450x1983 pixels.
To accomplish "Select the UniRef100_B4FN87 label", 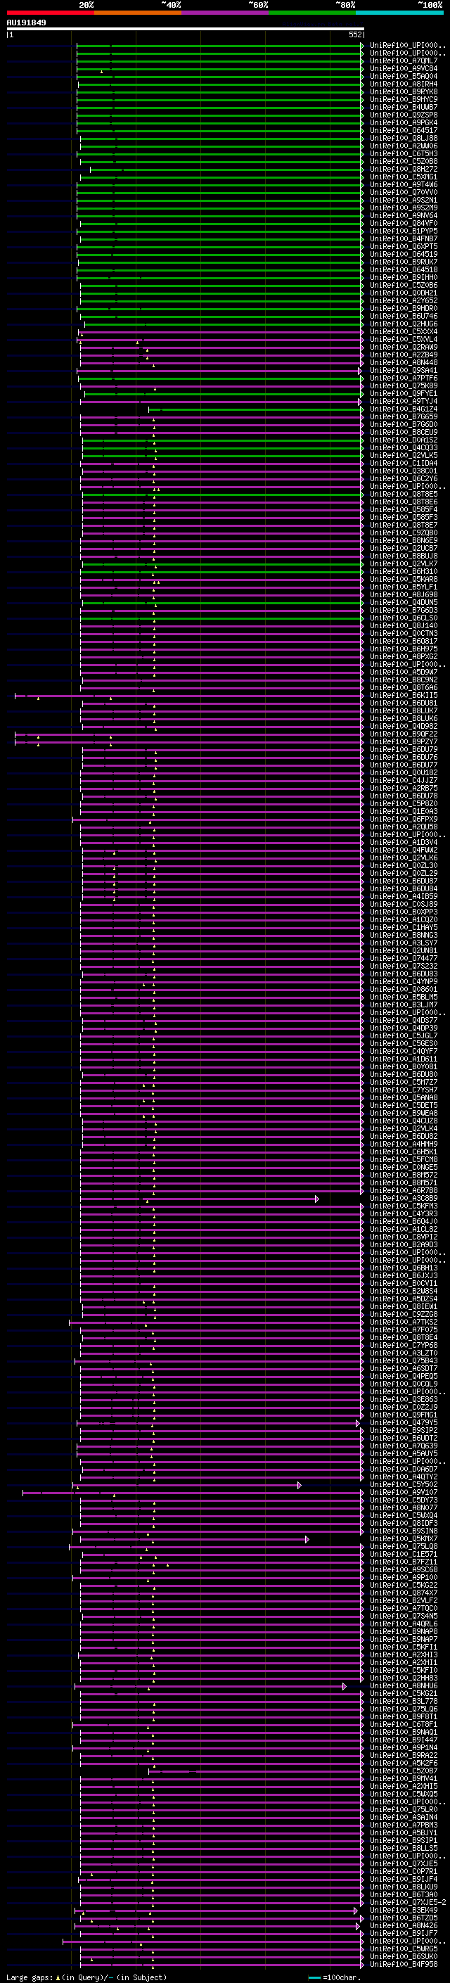I will tap(404, 238).
